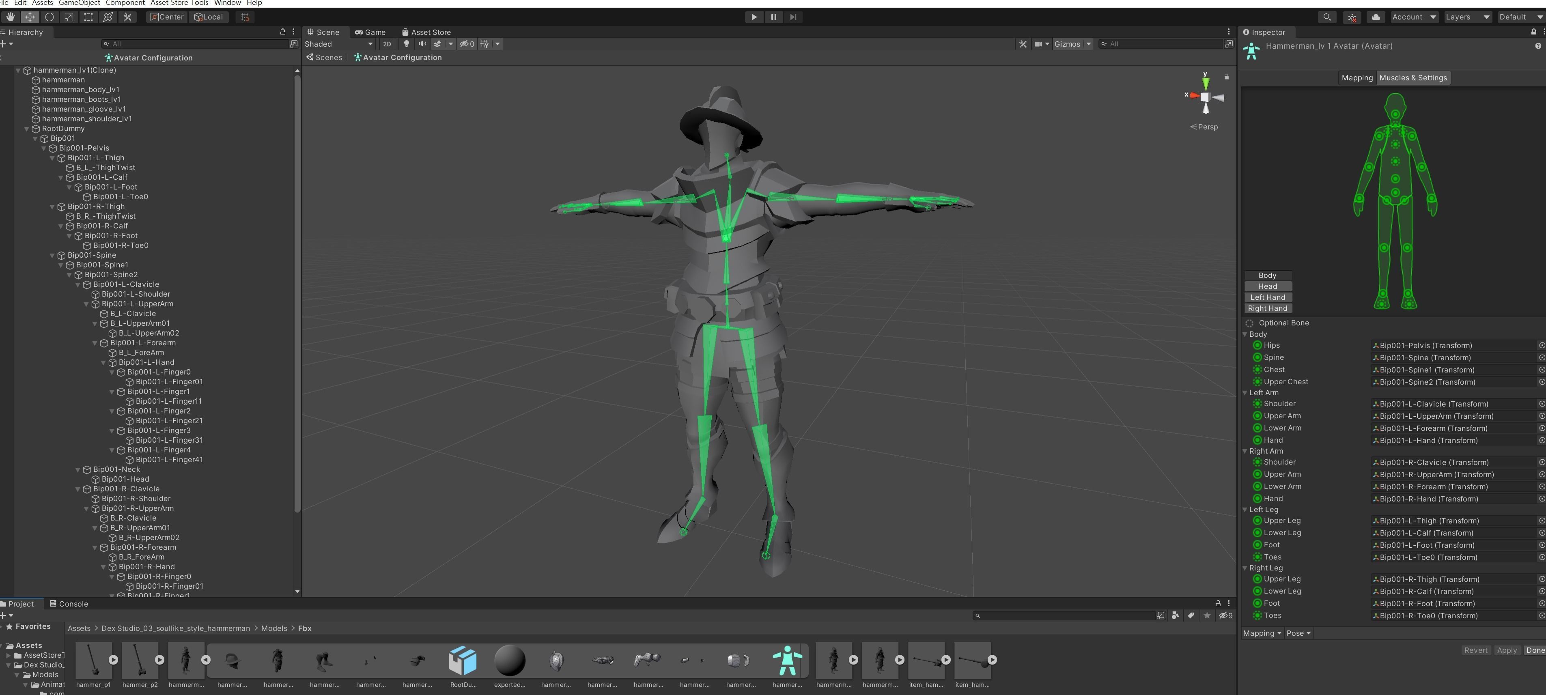Mute scene audio toggle
This screenshot has height=695, width=1546.
tap(422, 44)
